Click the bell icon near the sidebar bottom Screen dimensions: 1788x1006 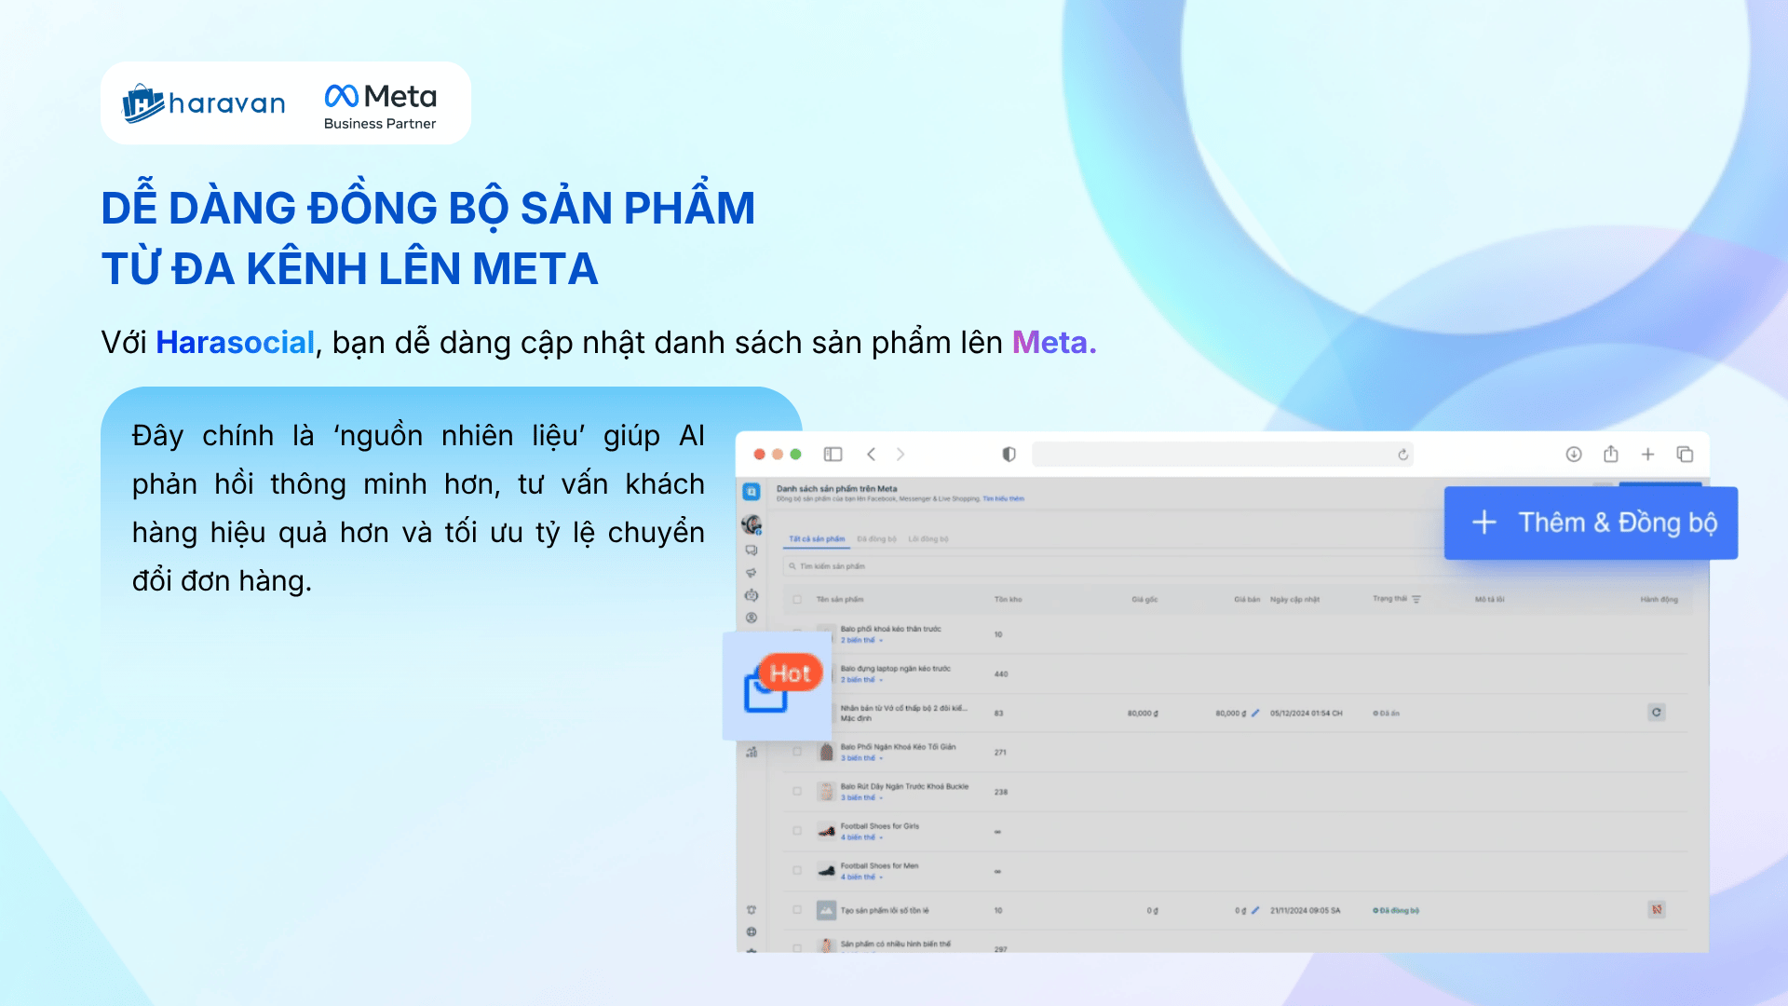tap(752, 910)
